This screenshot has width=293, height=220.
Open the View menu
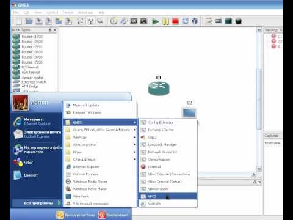pyautogui.click(x=38, y=12)
